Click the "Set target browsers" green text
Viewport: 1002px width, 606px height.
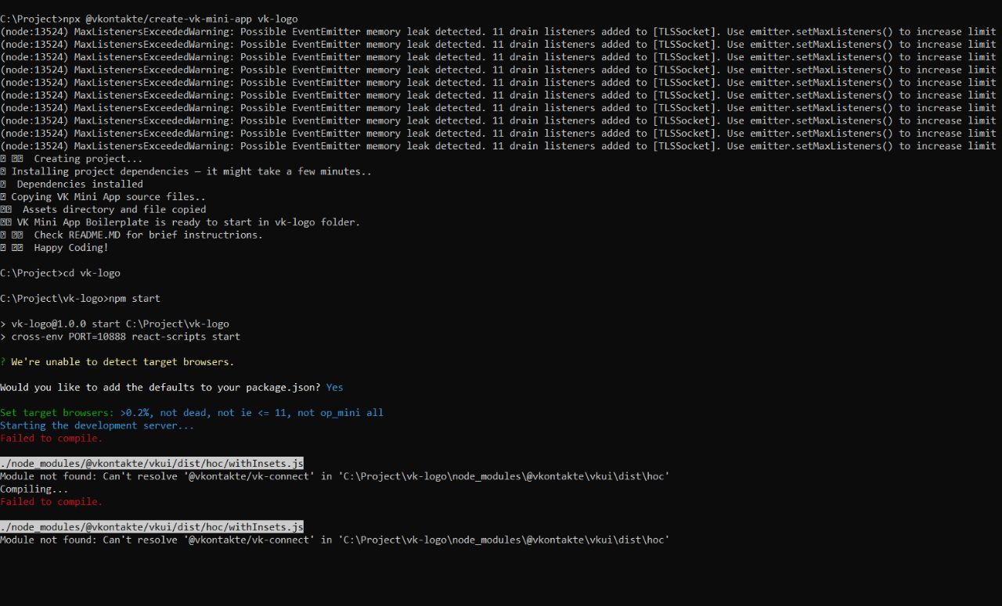coord(56,413)
